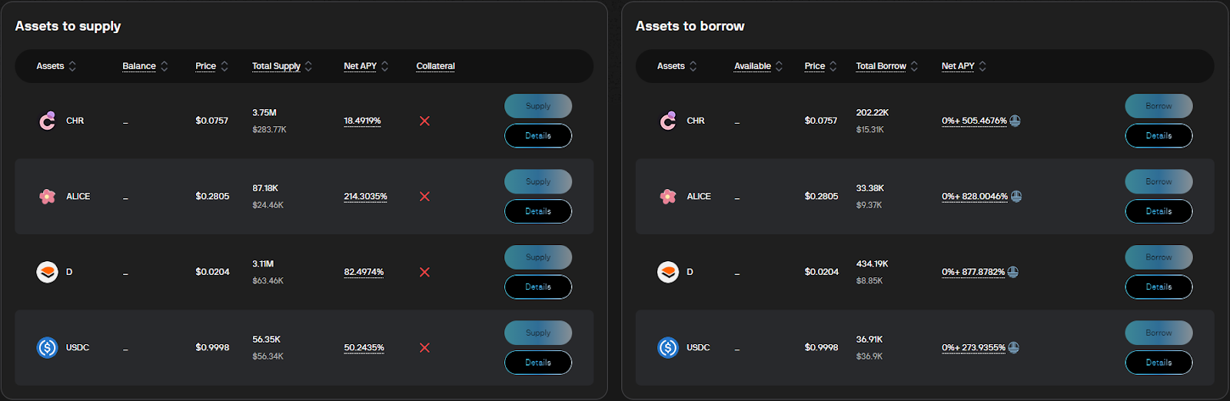Click the reward icon beside ALICE borrow APY
The width and height of the screenshot is (1230, 401).
pyautogui.click(x=1016, y=197)
